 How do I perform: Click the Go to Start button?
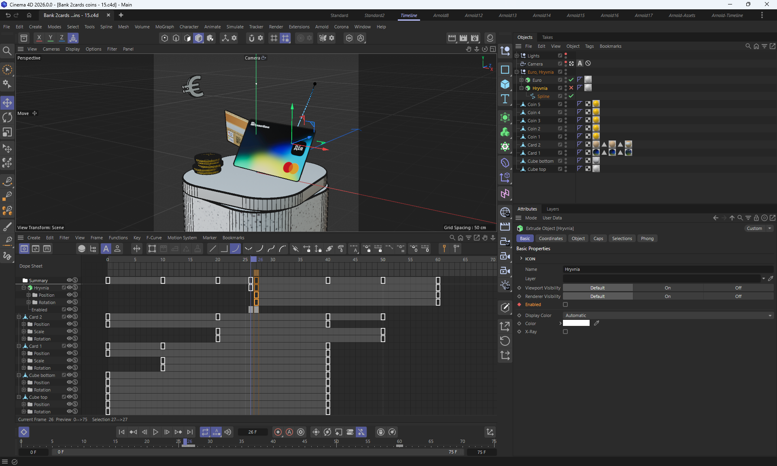[x=121, y=432]
